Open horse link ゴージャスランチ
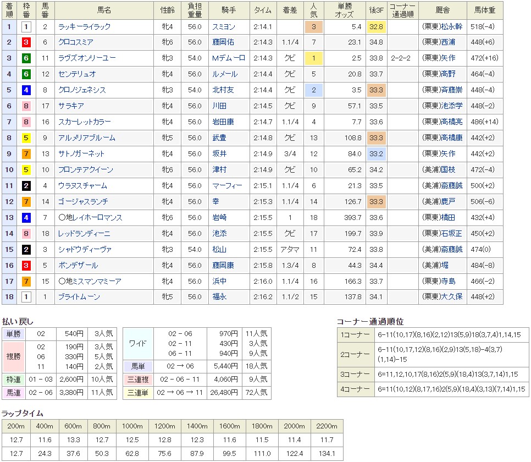This screenshot has width=531, height=462. click(x=84, y=202)
